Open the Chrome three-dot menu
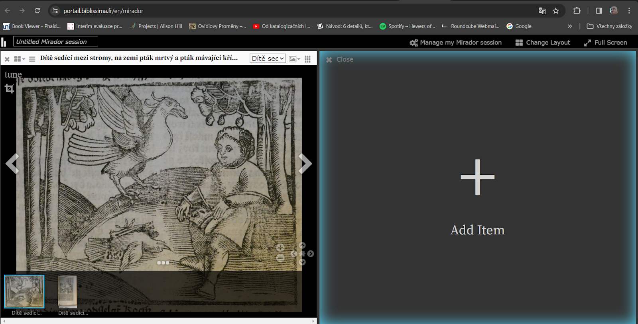 click(629, 11)
